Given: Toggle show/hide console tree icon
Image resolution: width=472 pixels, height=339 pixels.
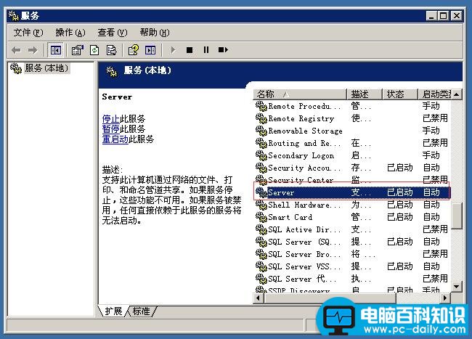Looking at the screenshot, I should 56,50.
